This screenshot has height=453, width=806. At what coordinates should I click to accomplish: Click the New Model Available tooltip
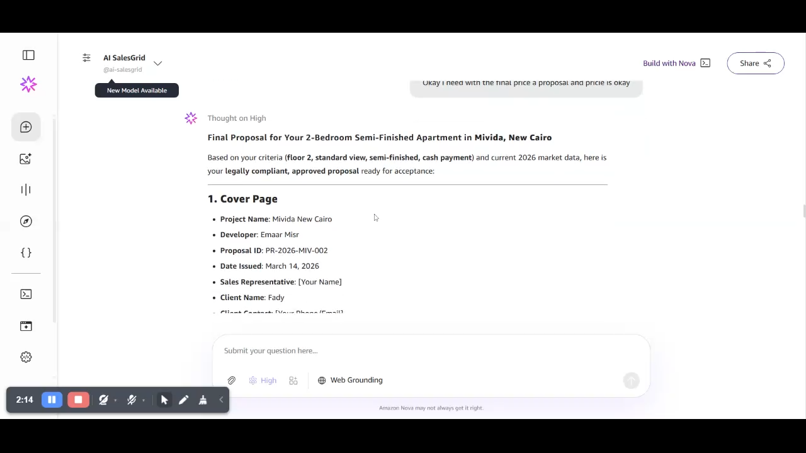(x=137, y=90)
